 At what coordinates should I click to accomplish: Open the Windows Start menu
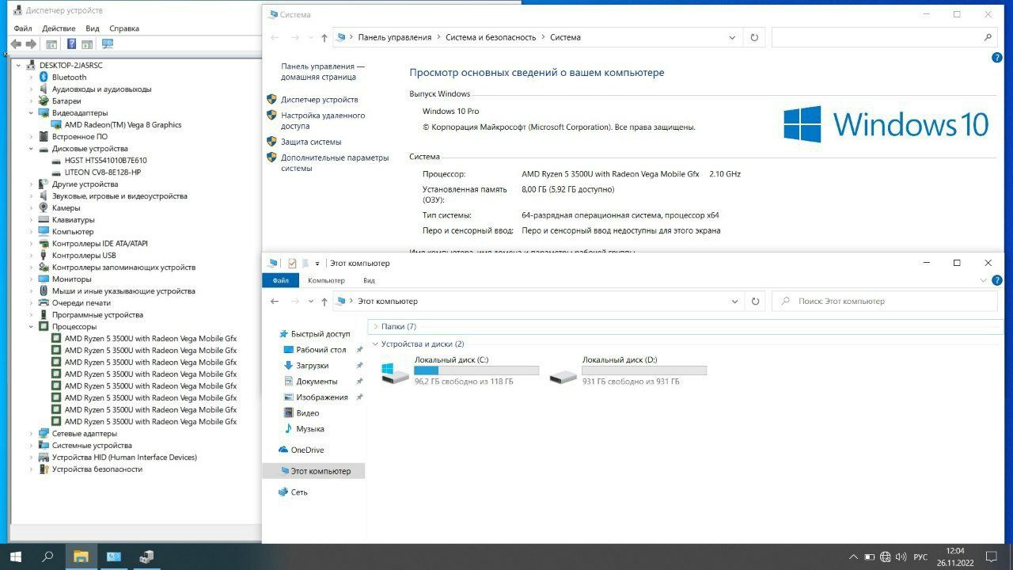coord(15,557)
